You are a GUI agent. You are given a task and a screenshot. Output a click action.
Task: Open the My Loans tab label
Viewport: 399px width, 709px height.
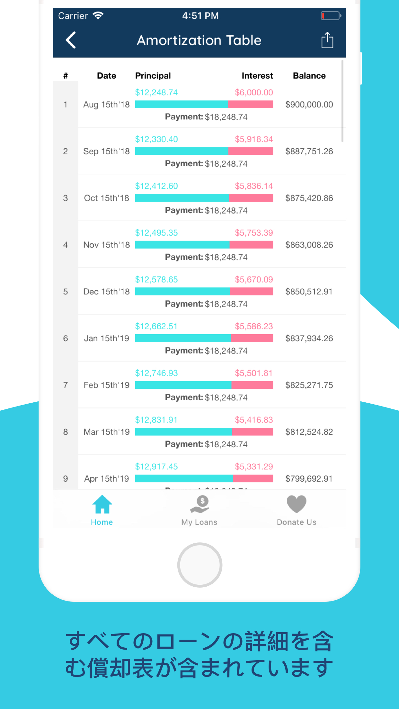(199, 522)
